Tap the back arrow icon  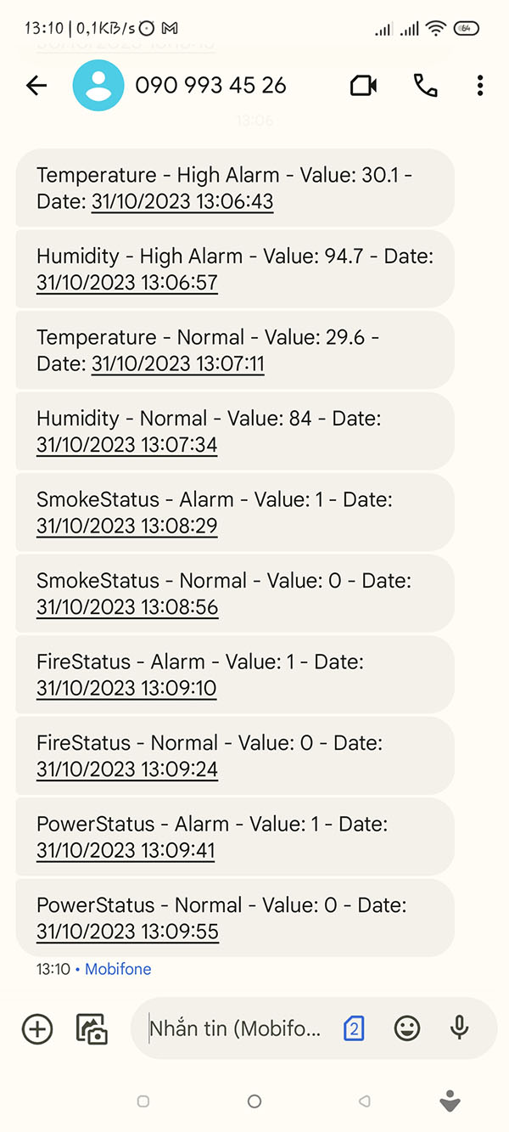[36, 85]
